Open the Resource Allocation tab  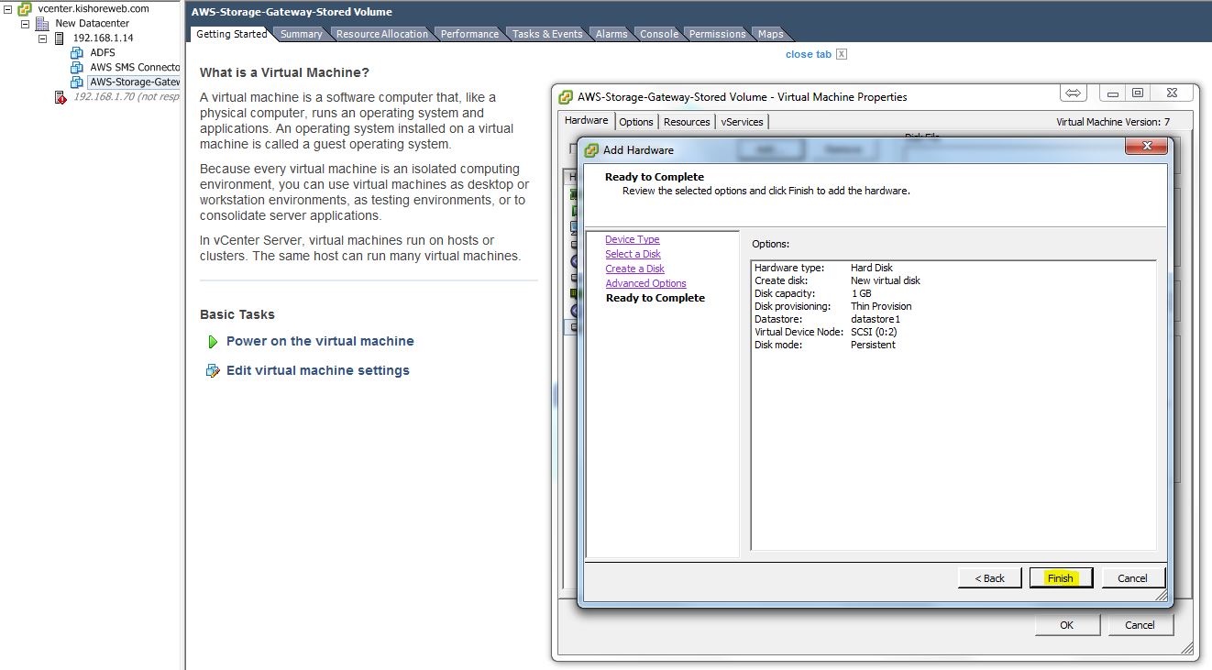[381, 34]
